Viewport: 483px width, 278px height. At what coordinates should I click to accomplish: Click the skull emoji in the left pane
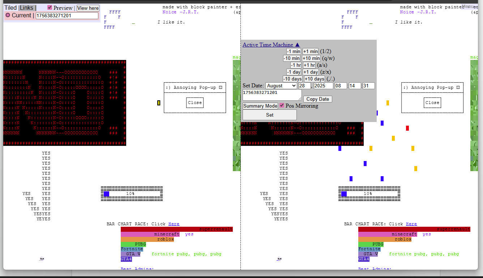[42, 259]
